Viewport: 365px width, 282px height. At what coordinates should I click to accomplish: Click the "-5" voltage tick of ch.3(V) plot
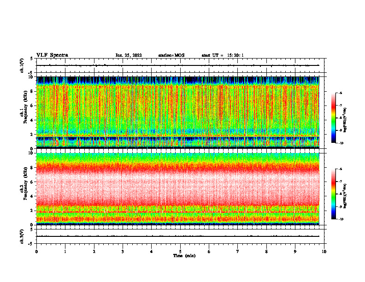coord(31,244)
